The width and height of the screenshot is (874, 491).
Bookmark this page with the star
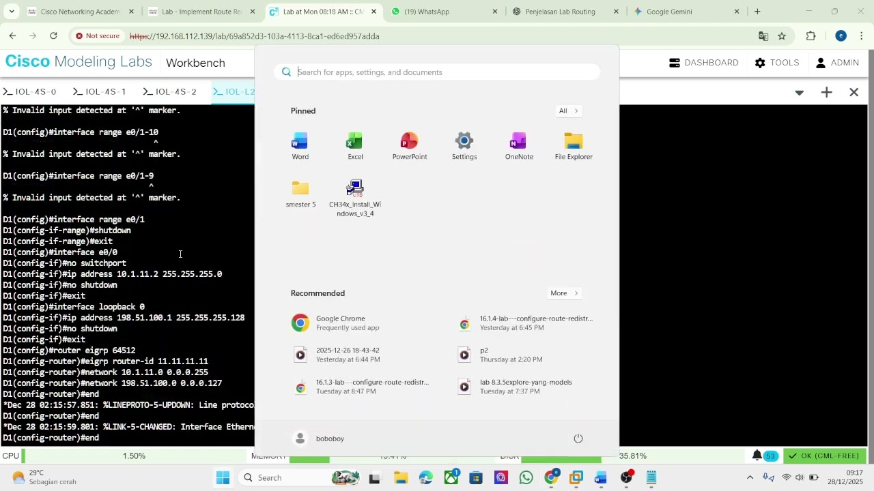click(782, 36)
